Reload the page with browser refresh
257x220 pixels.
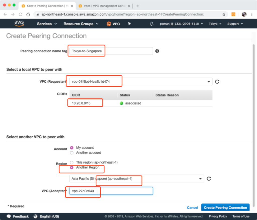21,14
